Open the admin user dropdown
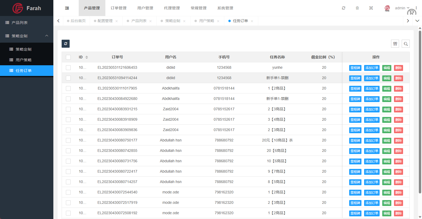This screenshot has width=422, height=219. click(402, 8)
